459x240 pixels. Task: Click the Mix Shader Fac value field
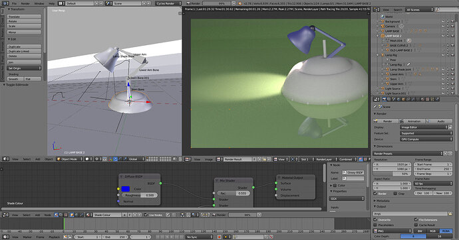[x=233, y=194]
